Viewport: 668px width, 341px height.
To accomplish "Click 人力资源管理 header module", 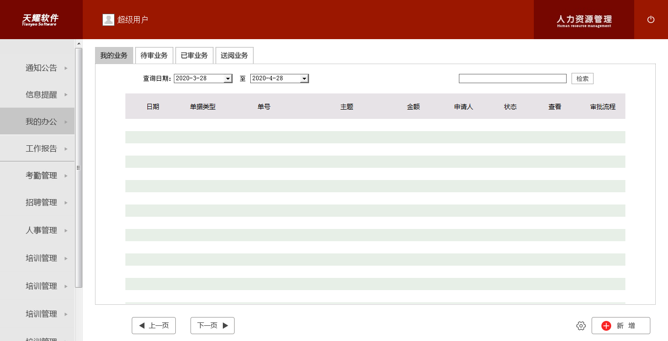I will pos(584,20).
